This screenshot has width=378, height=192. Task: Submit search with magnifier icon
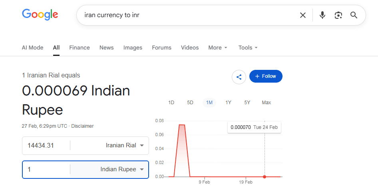tap(354, 15)
